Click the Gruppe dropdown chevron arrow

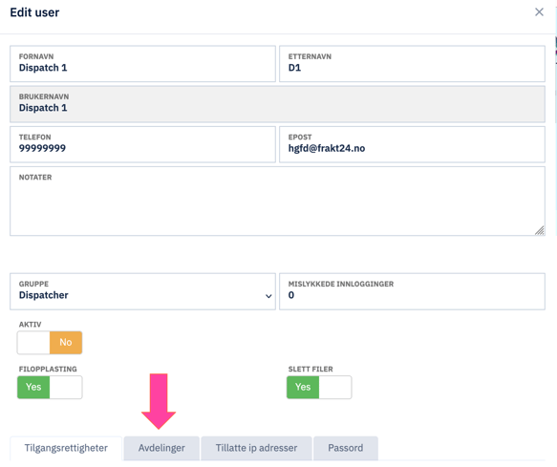tap(268, 296)
